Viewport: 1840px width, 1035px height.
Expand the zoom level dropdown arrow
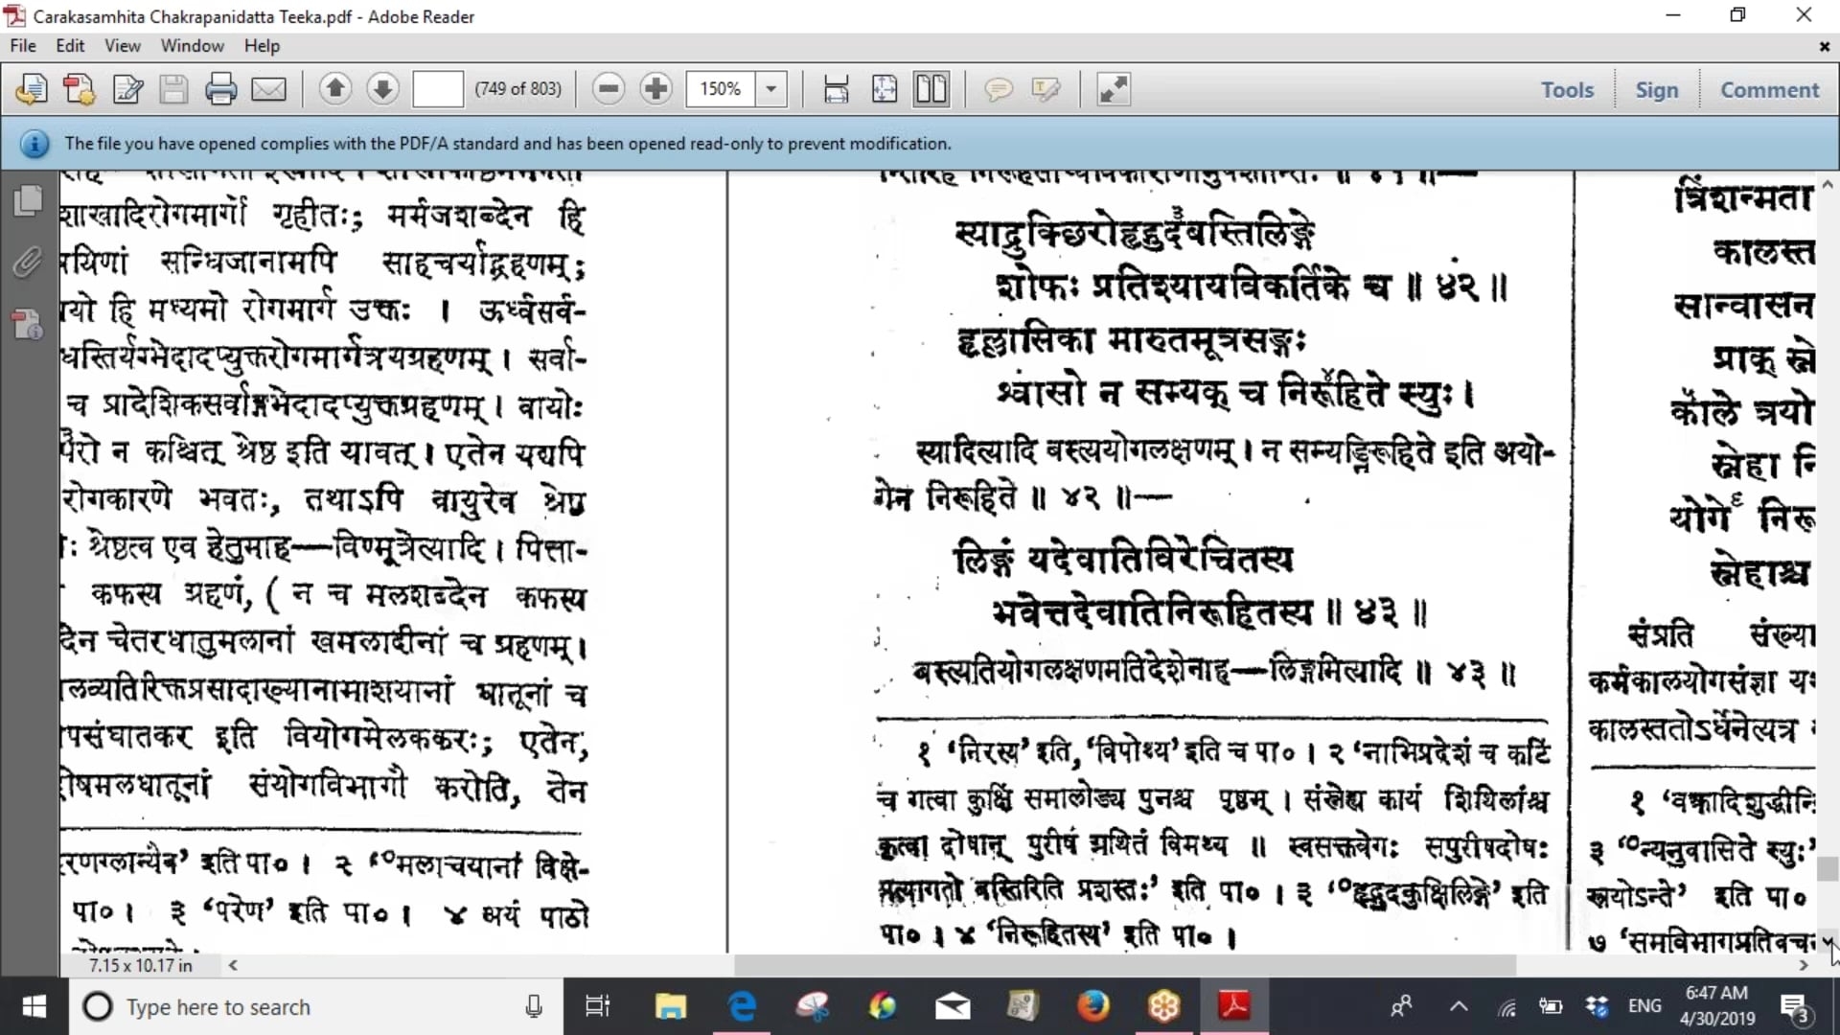770,89
